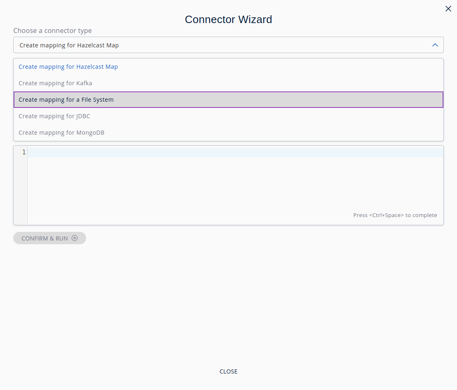Collapse the connector type chevron arrow

[435, 45]
